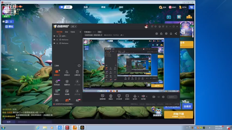
Task: Expand microphone options arrow
Action: tap(138, 96)
